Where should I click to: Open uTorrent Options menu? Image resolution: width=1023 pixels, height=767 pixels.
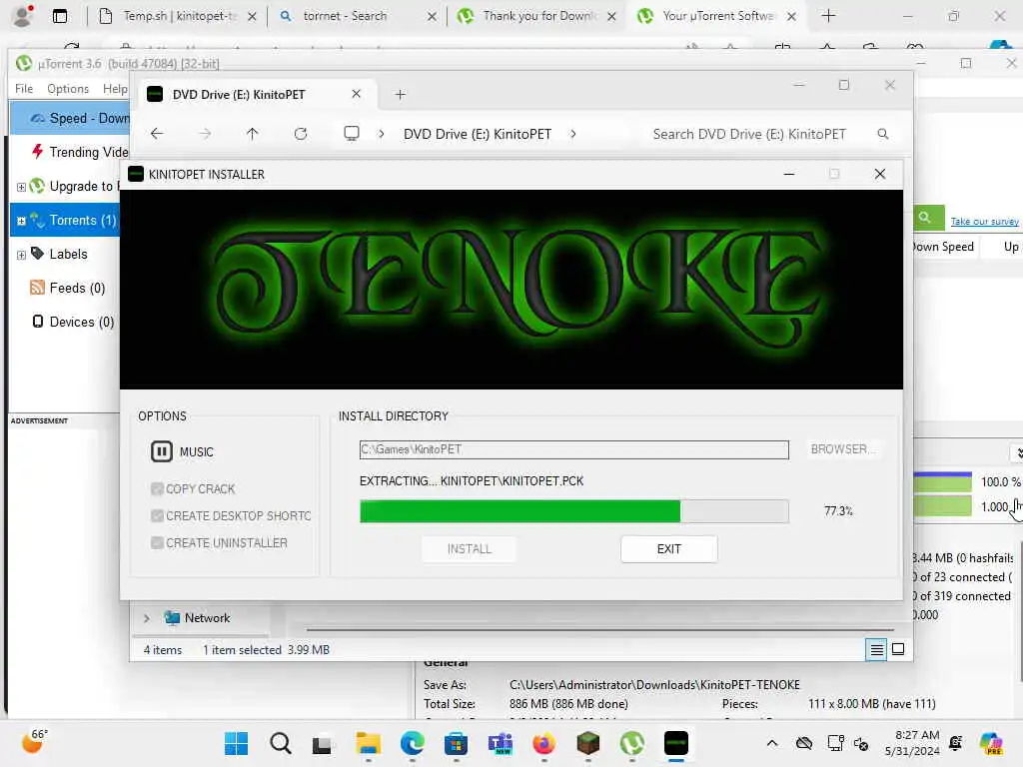[67, 89]
